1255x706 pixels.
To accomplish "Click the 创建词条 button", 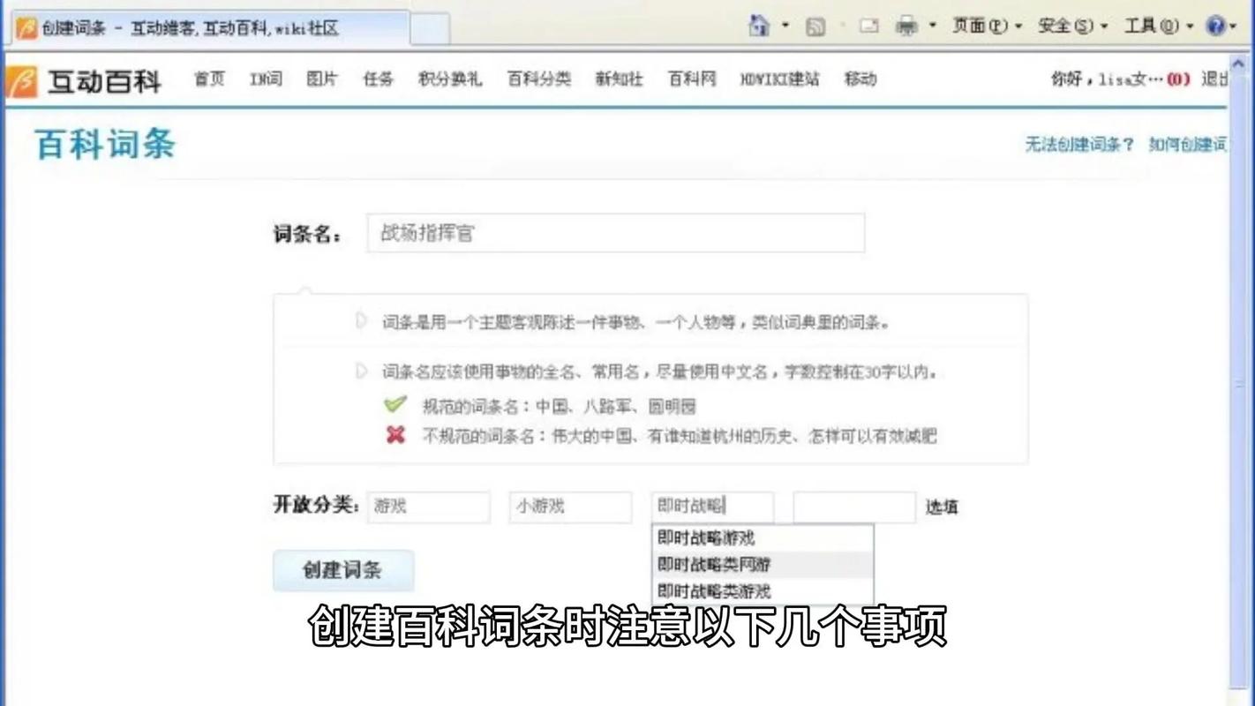I will pyautogui.click(x=342, y=570).
